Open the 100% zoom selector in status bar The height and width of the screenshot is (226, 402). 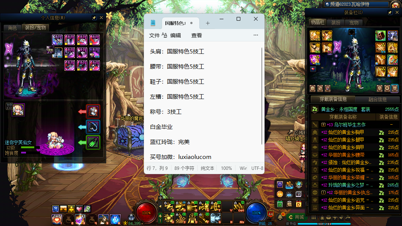click(x=226, y=168)
